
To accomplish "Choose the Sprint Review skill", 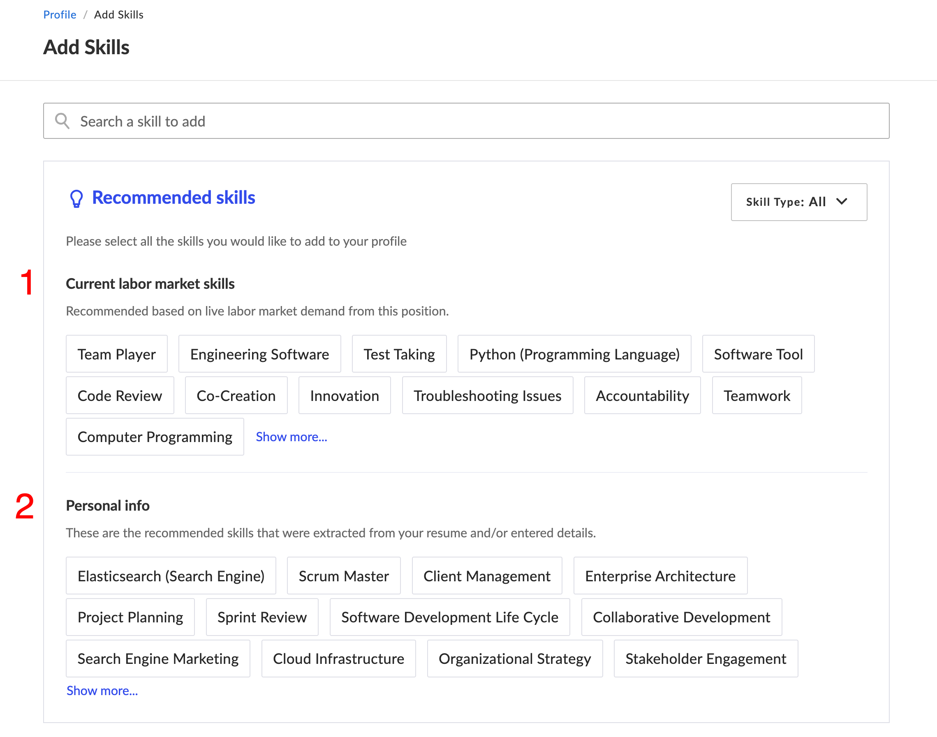I will click(x=262, y=617).
